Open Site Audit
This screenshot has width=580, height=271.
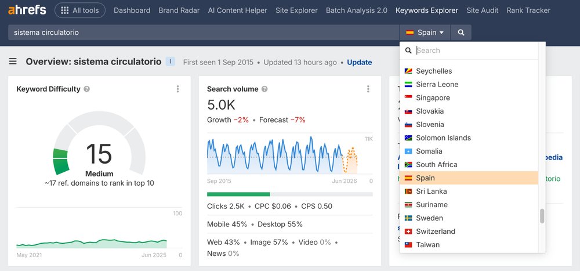[483, 10]
